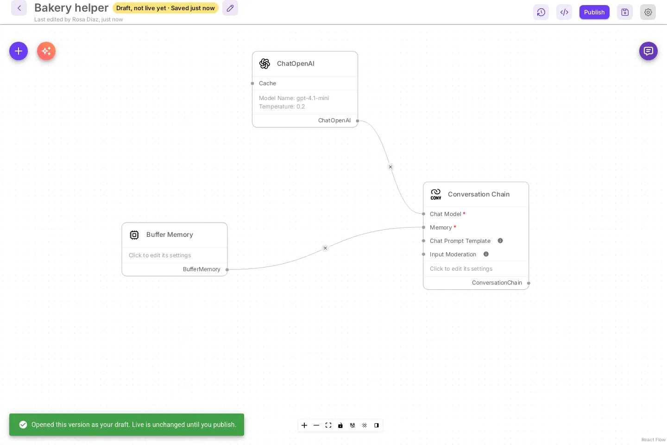Select the Conversation Chain node title
Image resolution: width=667 pixels, height=445 pixels.
pos(478,194)
